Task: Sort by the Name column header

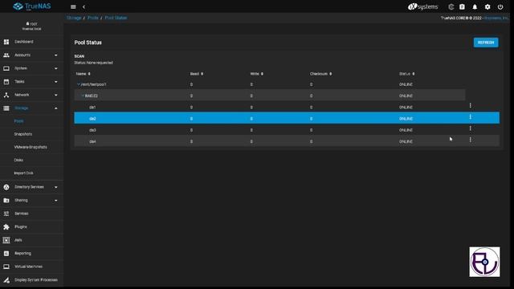Action: (x=83, y=74)
